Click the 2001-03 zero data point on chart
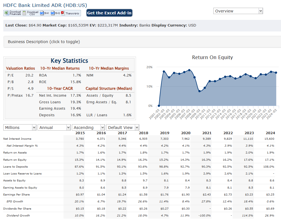This screenshot has height=222, width=281. 159,106
